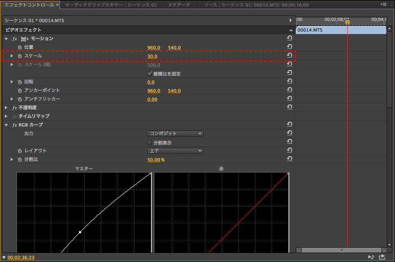
Task: Toggle the timeline view arrow beside シーケンス 01
Action: pos(290,21)
